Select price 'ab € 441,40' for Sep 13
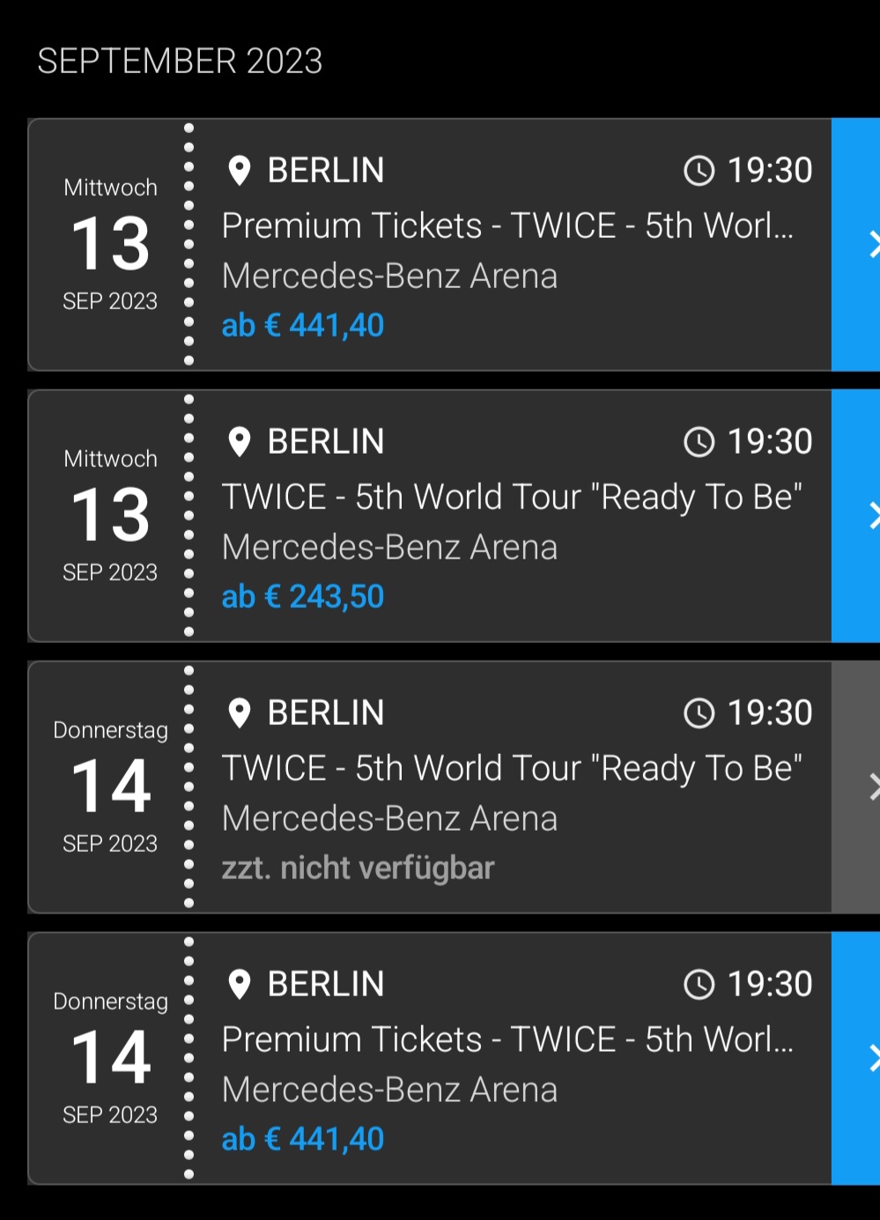The image size is (880, 1220). point(303,326)
